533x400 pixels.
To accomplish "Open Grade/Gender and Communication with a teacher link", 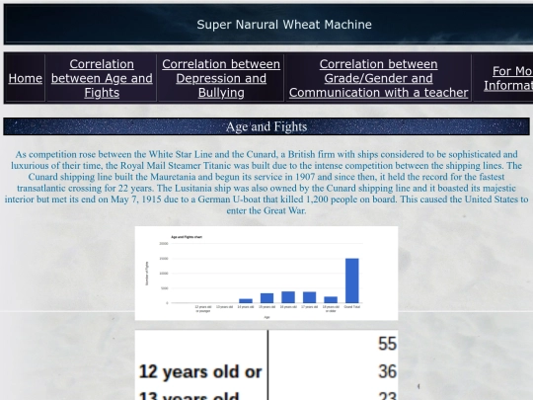I will pos(378,78).
